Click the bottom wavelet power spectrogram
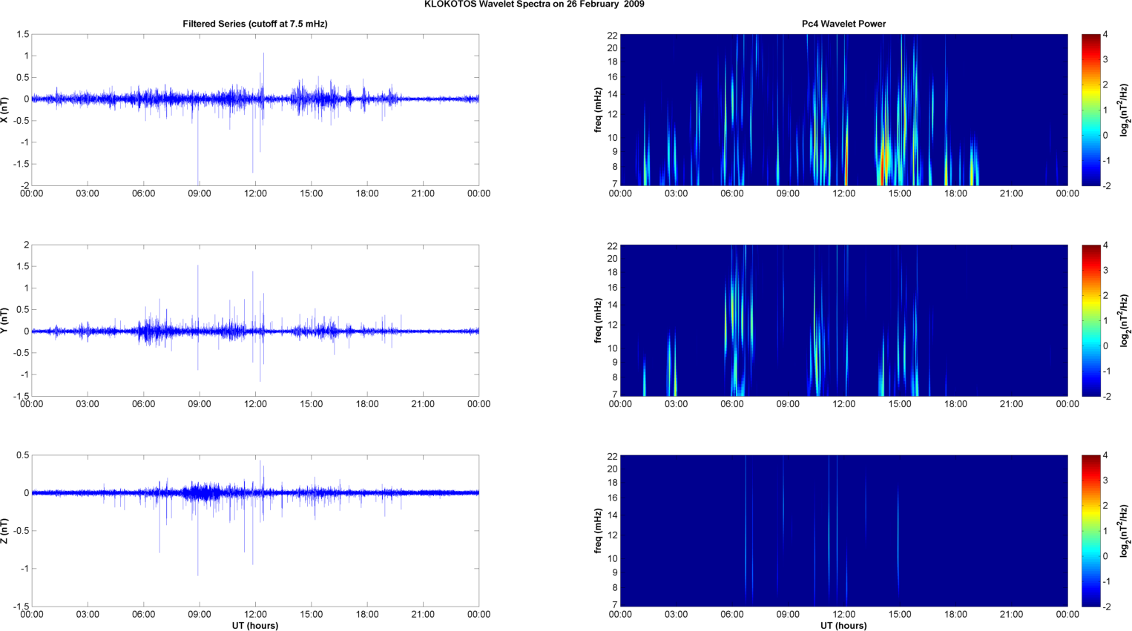Screen dimensions: 1132x631 [843, 531]
